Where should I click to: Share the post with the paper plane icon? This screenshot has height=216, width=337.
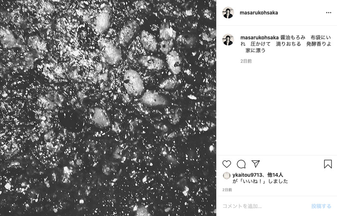pyautogui.click(x=256, y=164)
